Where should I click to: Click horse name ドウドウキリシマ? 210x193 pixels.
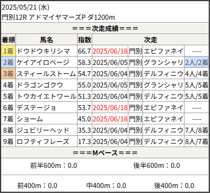pyautogui.click(x=43, y=51)
